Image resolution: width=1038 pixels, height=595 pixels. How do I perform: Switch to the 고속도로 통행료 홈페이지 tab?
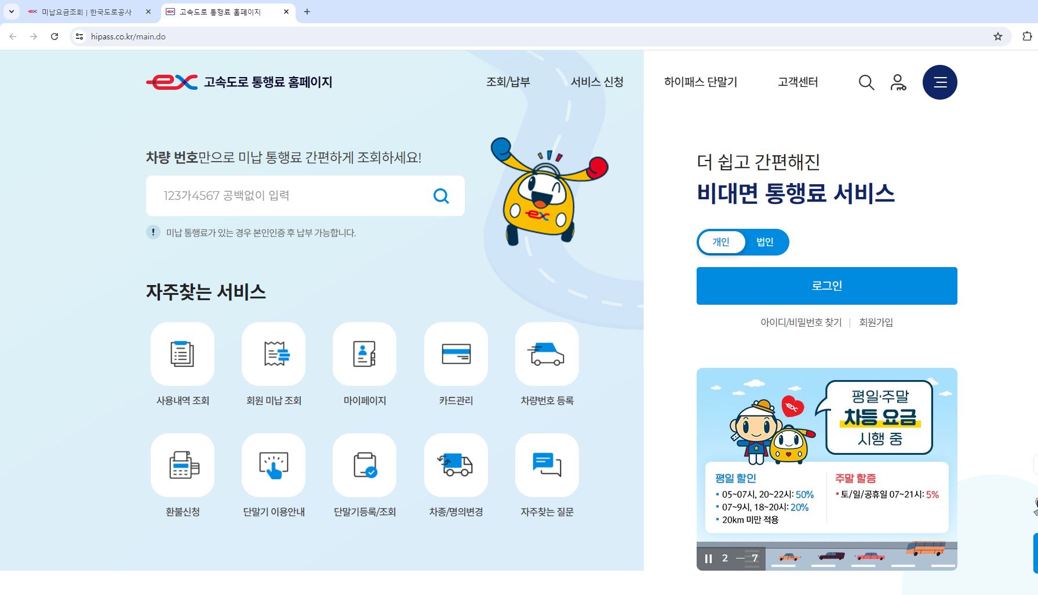tap(220, 12)
